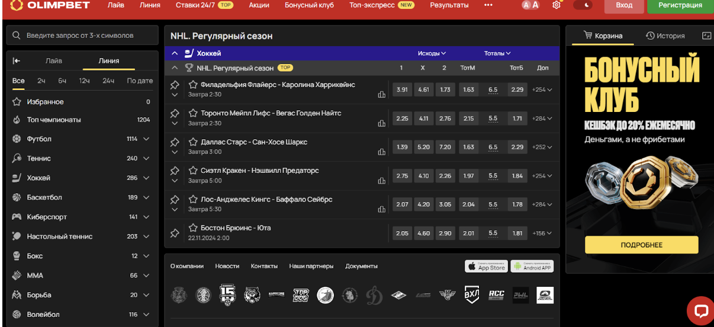Click the Настольный теннис sidebar row

point(82,236)
